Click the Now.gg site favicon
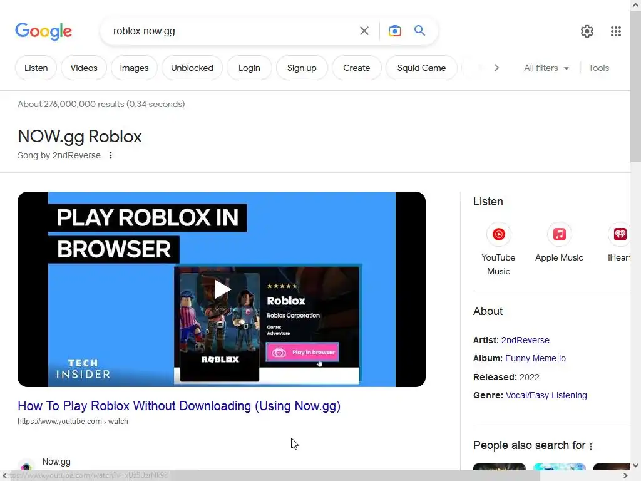This screenshot has height=481, width=641. point(26,467)
